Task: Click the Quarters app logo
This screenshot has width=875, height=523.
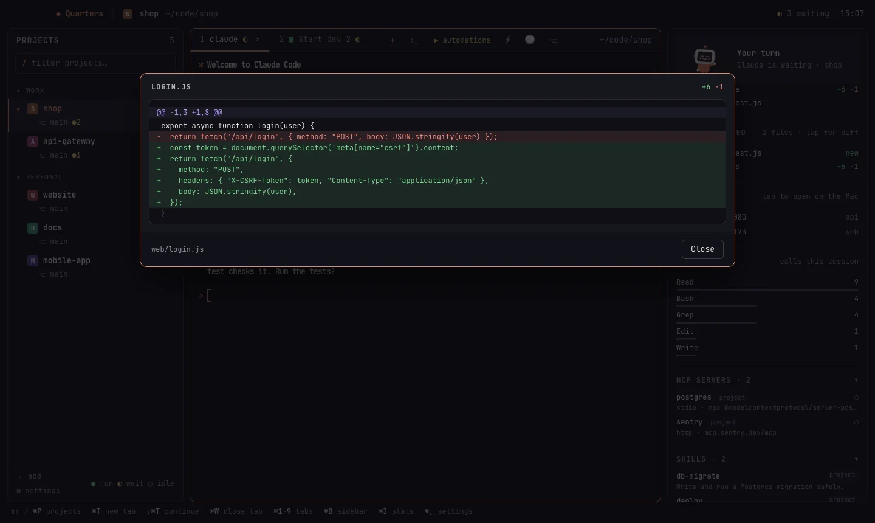Action: click(x=80, y=13)
